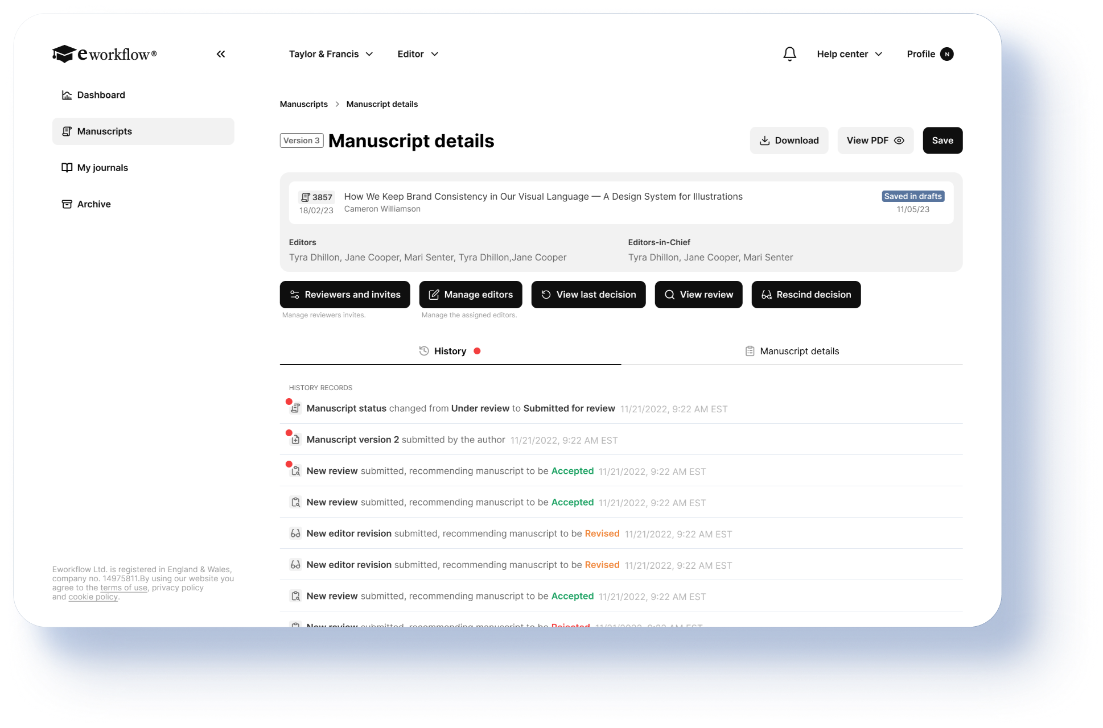The image size is (1103, 728).
Task: Click the Save button
Action: 942,140
